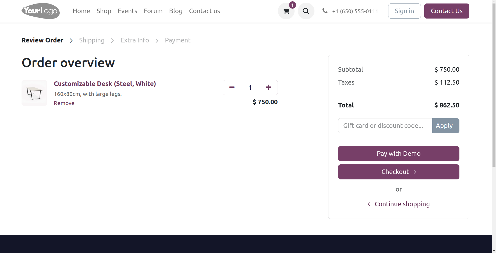Open the Blog menu item
The height and width of the screenshot is (253, 496).
176,11
